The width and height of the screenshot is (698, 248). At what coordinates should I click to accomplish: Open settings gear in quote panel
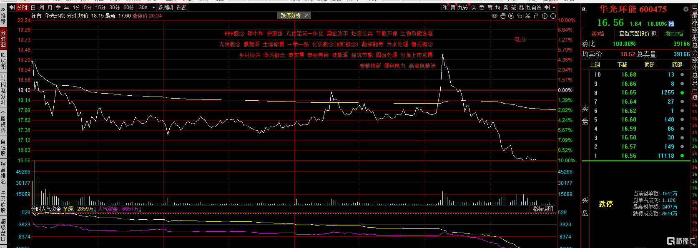685,9
